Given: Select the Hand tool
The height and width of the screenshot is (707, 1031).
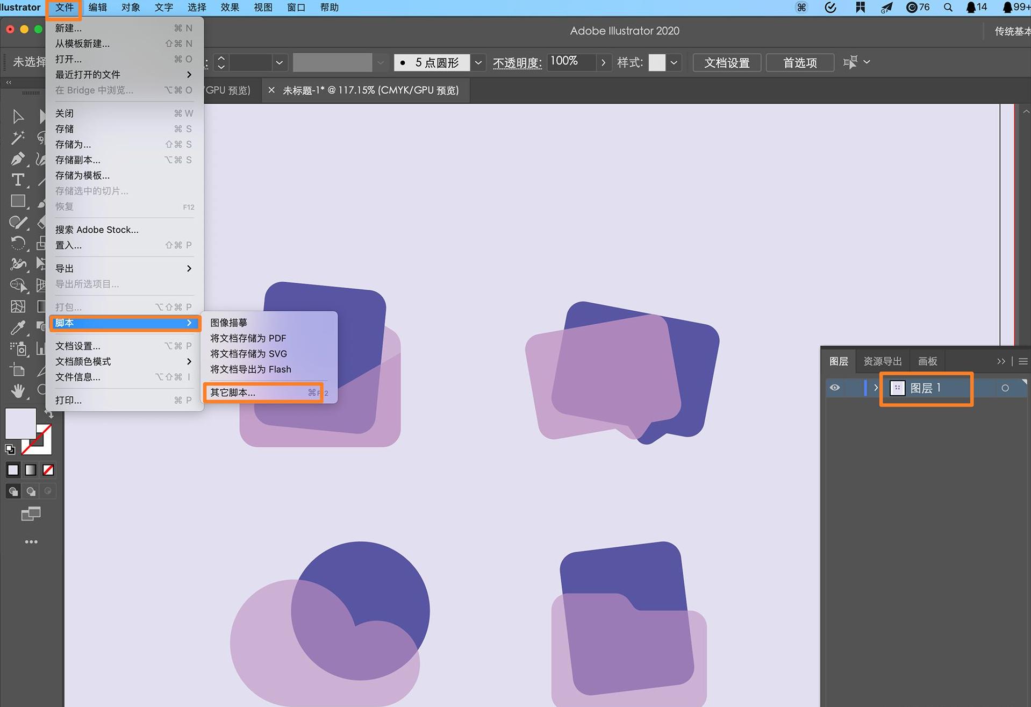Looking at the screenshot, I should tap(18, 391).
